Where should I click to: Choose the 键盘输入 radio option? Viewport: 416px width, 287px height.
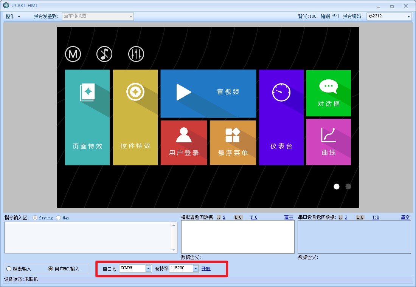click(x=9, y=269)
